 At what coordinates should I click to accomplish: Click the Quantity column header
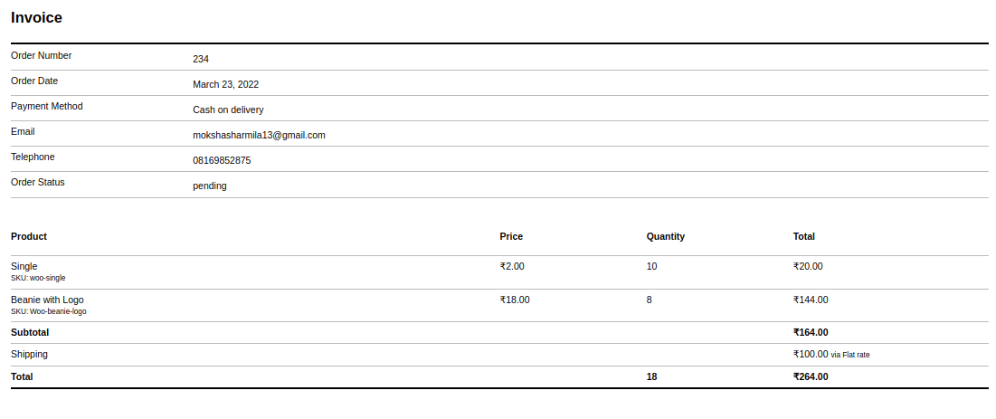point(666,236)
